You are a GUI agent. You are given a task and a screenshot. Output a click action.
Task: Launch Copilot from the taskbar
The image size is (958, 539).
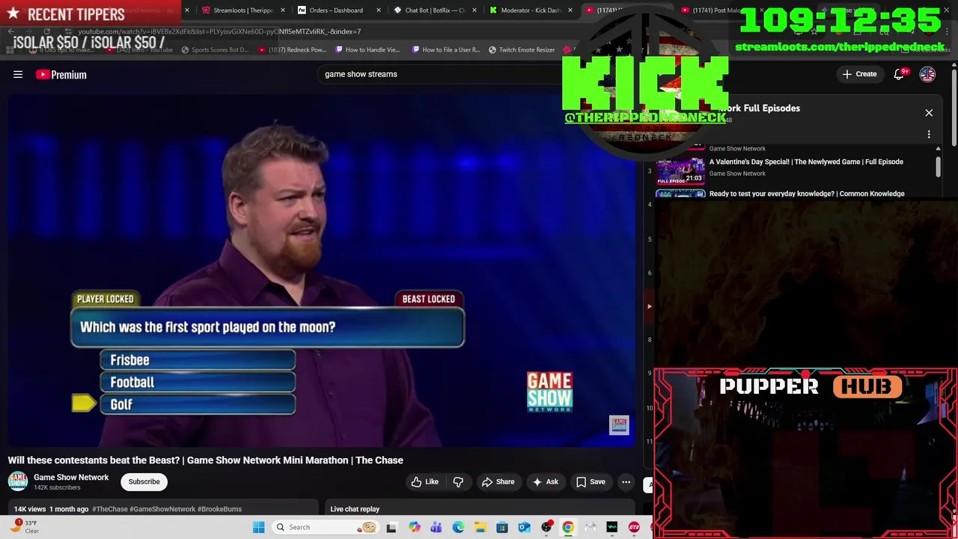click(x=414, y=527)
